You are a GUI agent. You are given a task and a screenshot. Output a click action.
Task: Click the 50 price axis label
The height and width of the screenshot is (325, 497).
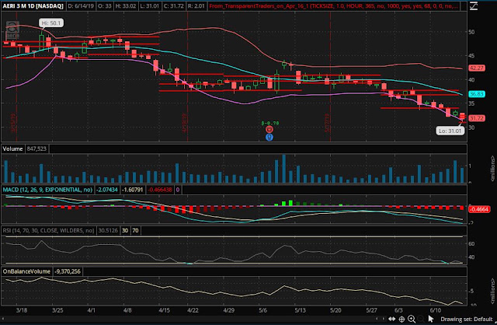click(x=471, y=32)
